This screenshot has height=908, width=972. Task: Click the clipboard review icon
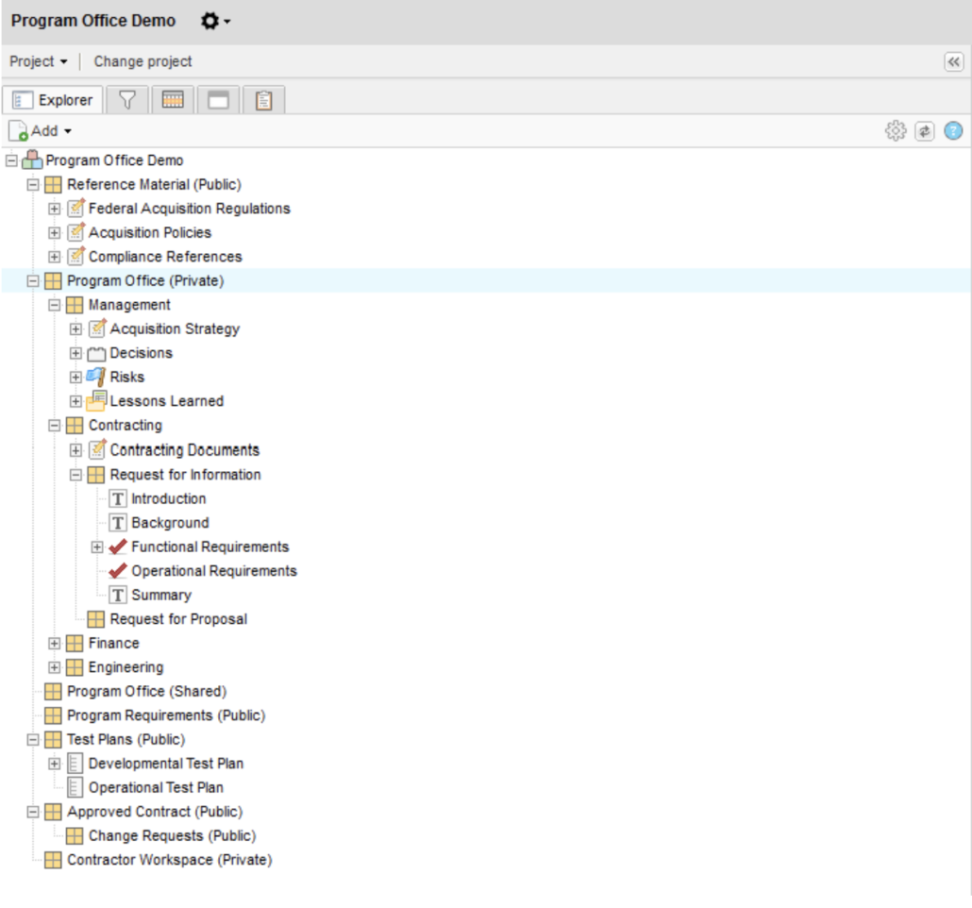(263, 98)
